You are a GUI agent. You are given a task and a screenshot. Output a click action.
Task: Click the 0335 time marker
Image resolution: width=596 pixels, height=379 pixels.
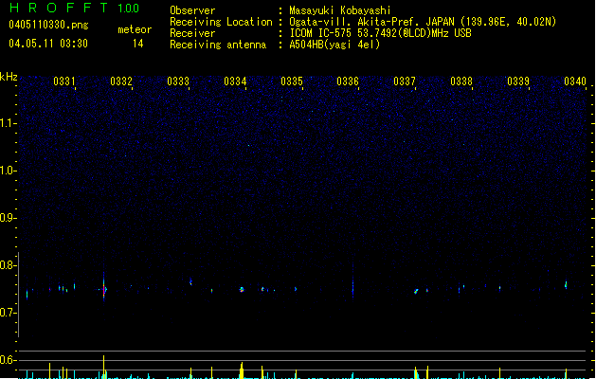(x=292, y=81)
